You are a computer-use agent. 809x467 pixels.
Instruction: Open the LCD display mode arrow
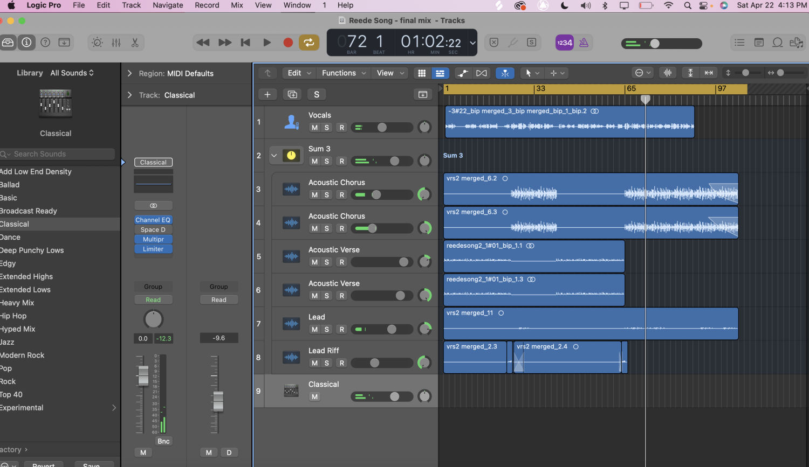coord(472,43)
